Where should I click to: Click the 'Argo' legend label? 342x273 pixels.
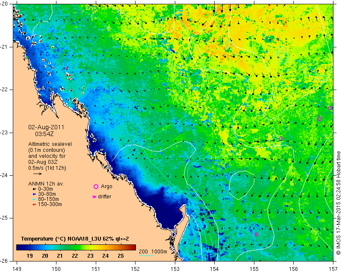[106, 186]
